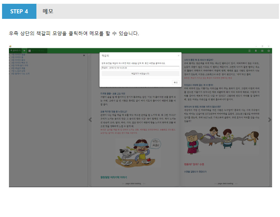Select the green play icon to start reading
Image resolution: width=280 pixels, height=217 pixels.
point(24,51)
